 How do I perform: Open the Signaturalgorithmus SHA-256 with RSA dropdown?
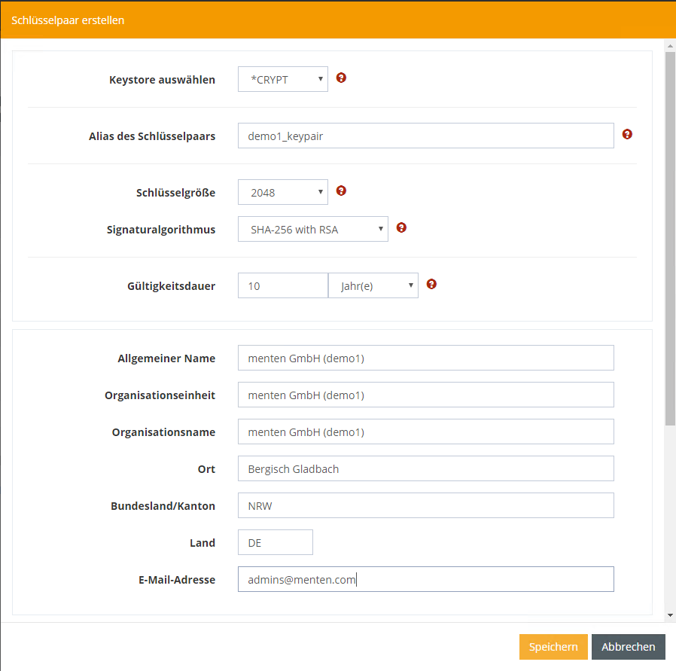(x=313, y=230)
